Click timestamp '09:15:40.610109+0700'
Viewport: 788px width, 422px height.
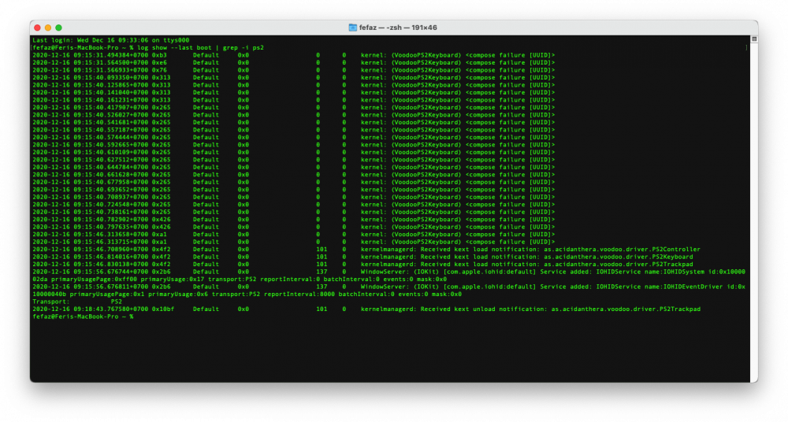tap(111, 152)
